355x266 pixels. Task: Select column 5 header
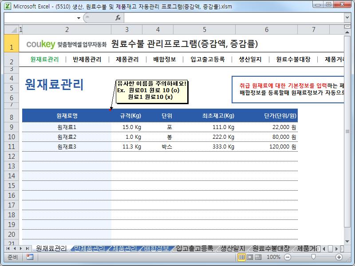coord(205,30)
